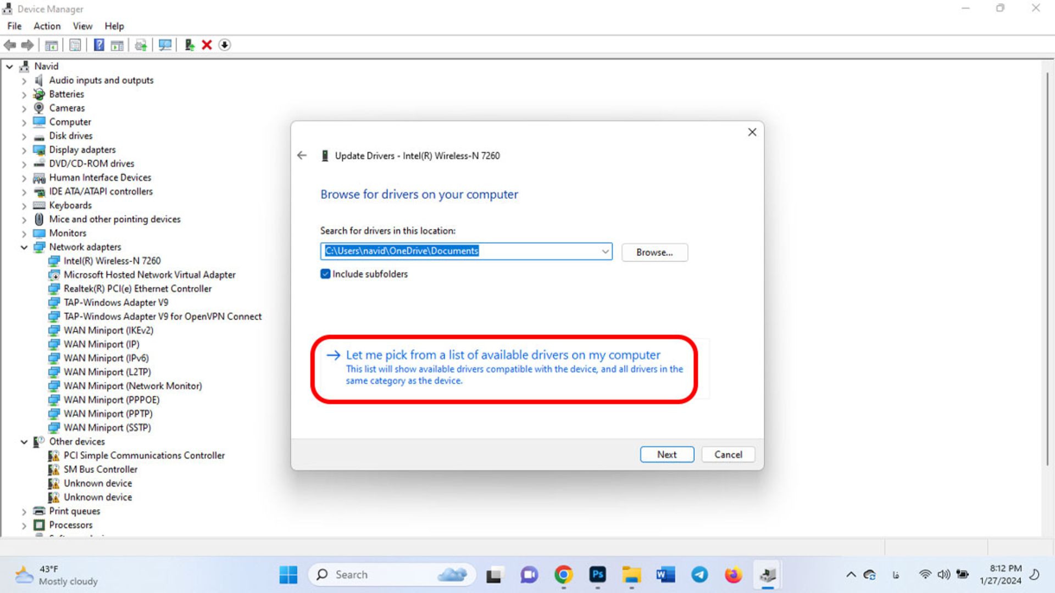Open Telegram from the taskbar
The height and width of the screenshot is (593, 1055).
(699, 575)
